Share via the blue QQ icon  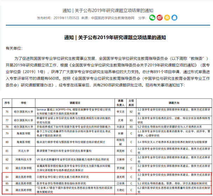[x=174, y=18]
